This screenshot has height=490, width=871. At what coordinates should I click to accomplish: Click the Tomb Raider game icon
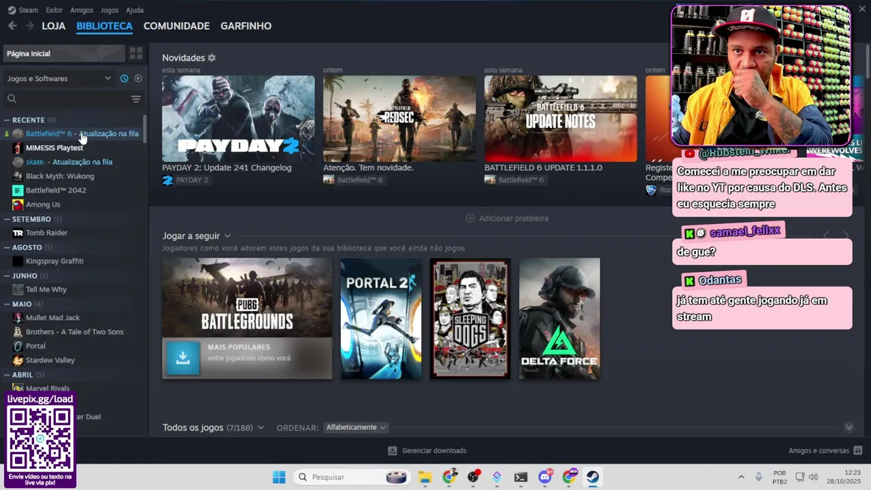coord(18,233)
